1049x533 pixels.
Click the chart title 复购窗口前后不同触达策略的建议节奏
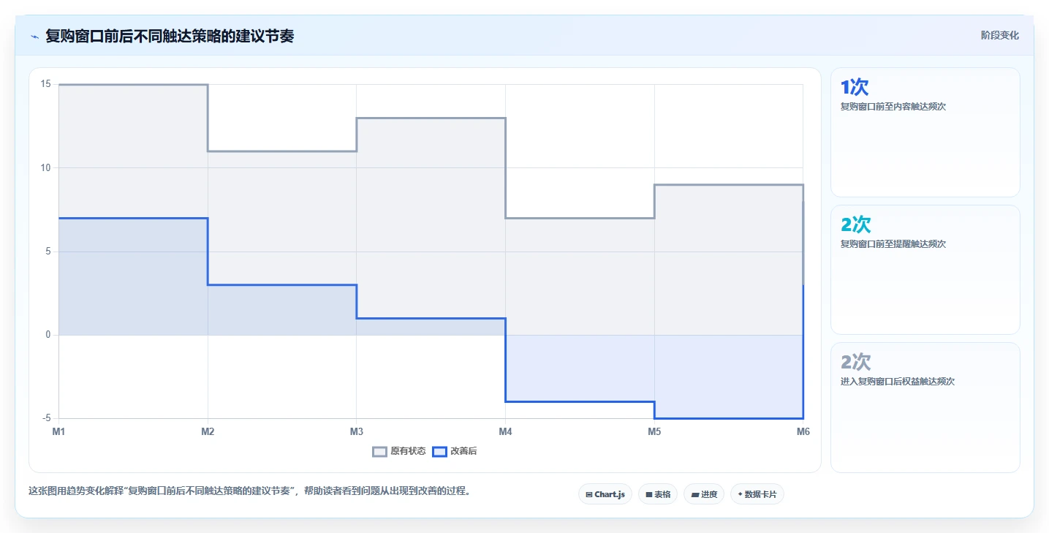click(170, 36)
